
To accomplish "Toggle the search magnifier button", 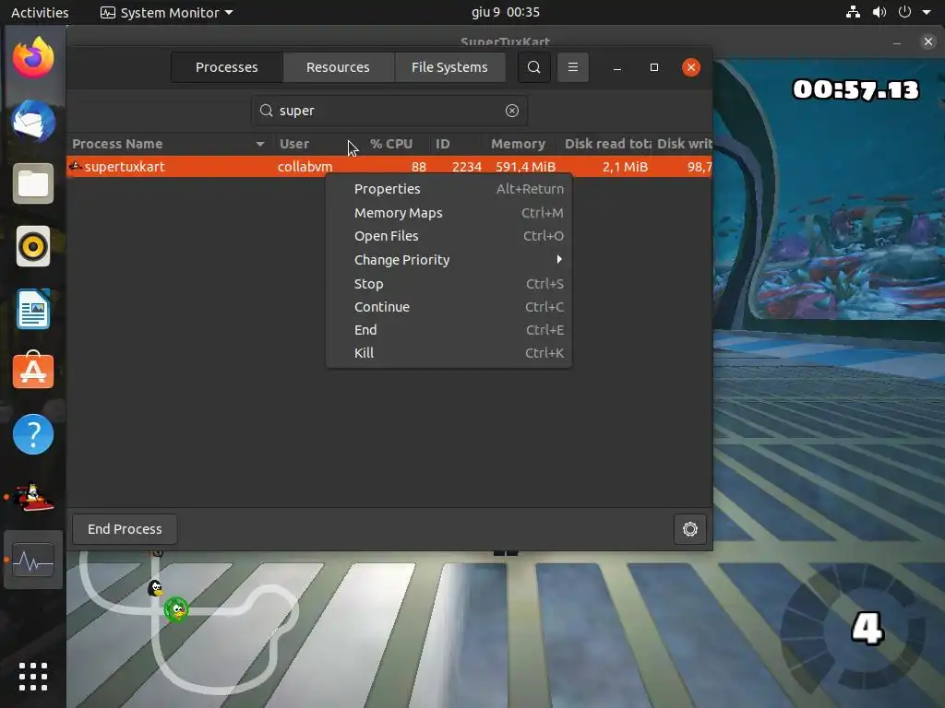I will 534,66.
